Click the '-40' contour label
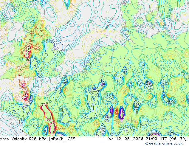This screenshot has width=189, height=146. [x=44, y=103]
